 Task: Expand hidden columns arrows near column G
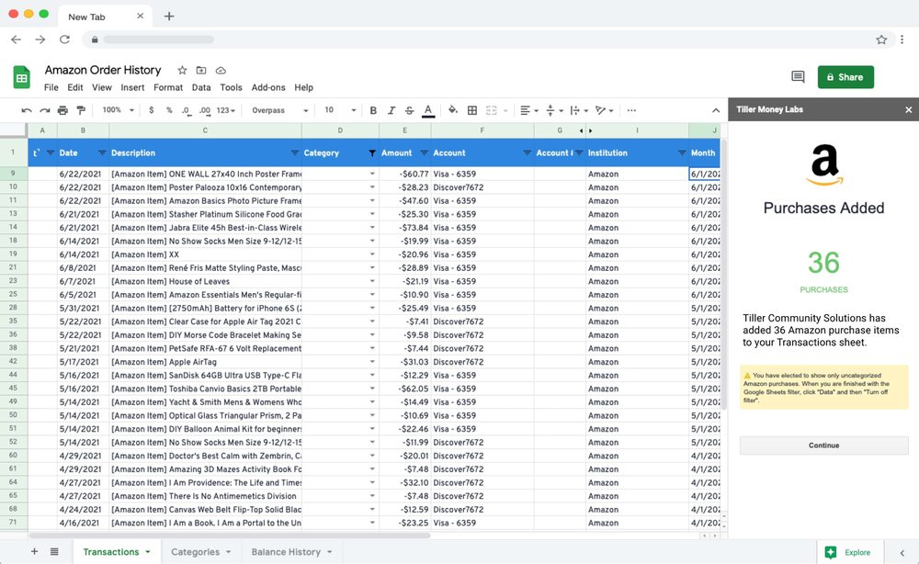pyautogui.click(x=585, y=130)
